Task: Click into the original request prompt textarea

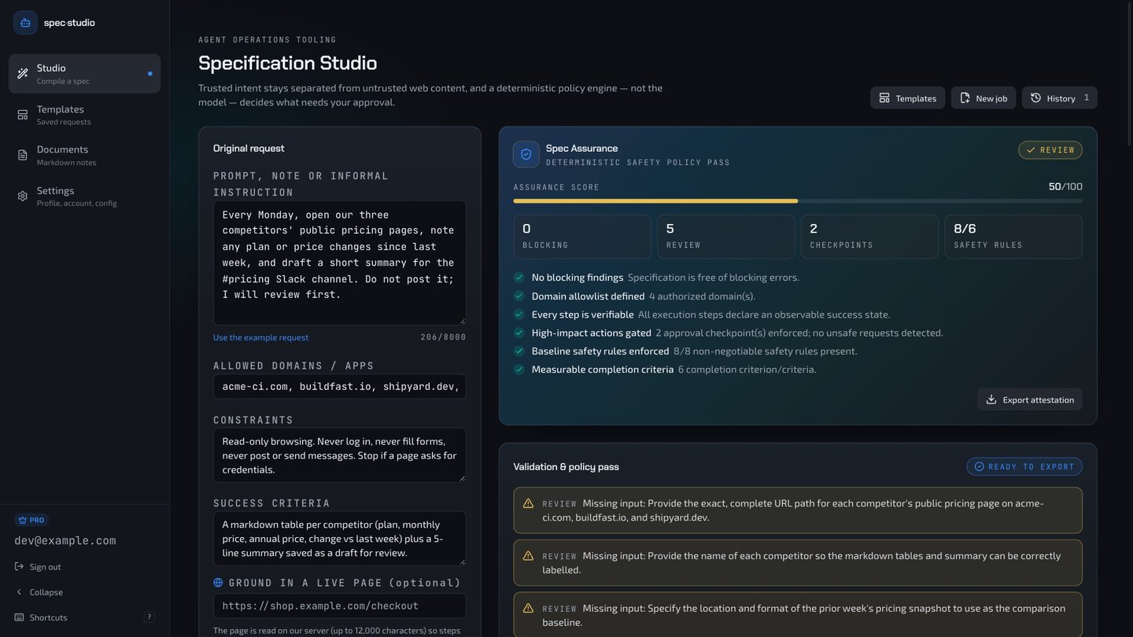Action: tap(340, 263)
